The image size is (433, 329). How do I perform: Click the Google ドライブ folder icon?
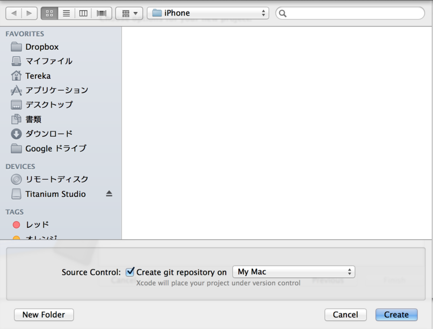[16, 148]
